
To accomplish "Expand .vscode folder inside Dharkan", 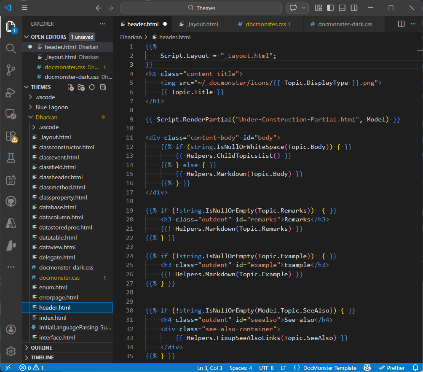I will point(34,127).
